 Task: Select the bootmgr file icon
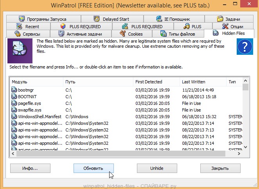[14, 90]
